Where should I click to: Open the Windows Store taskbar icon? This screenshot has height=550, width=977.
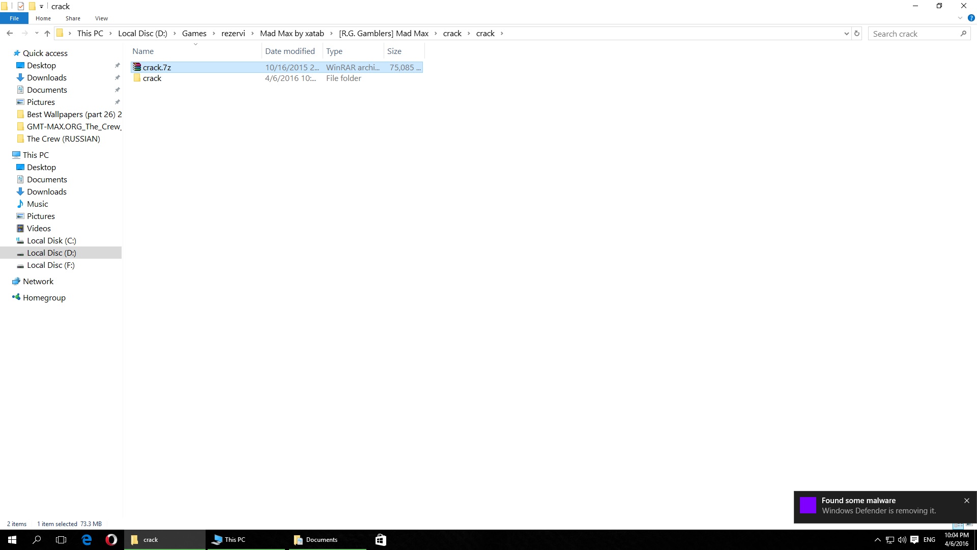point(381,540)
